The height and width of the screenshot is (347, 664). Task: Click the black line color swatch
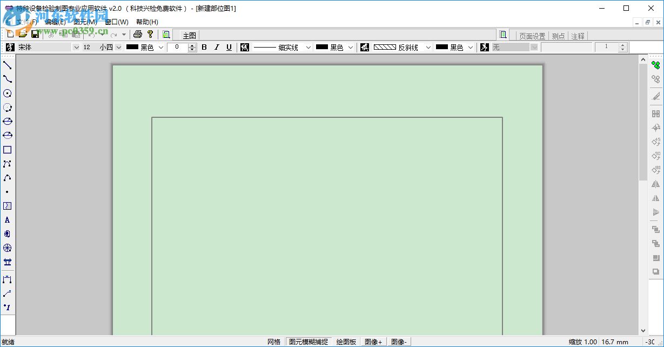[322, 47]
